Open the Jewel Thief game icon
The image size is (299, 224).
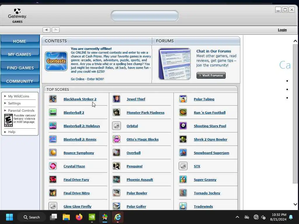click(x=116, y=99)
